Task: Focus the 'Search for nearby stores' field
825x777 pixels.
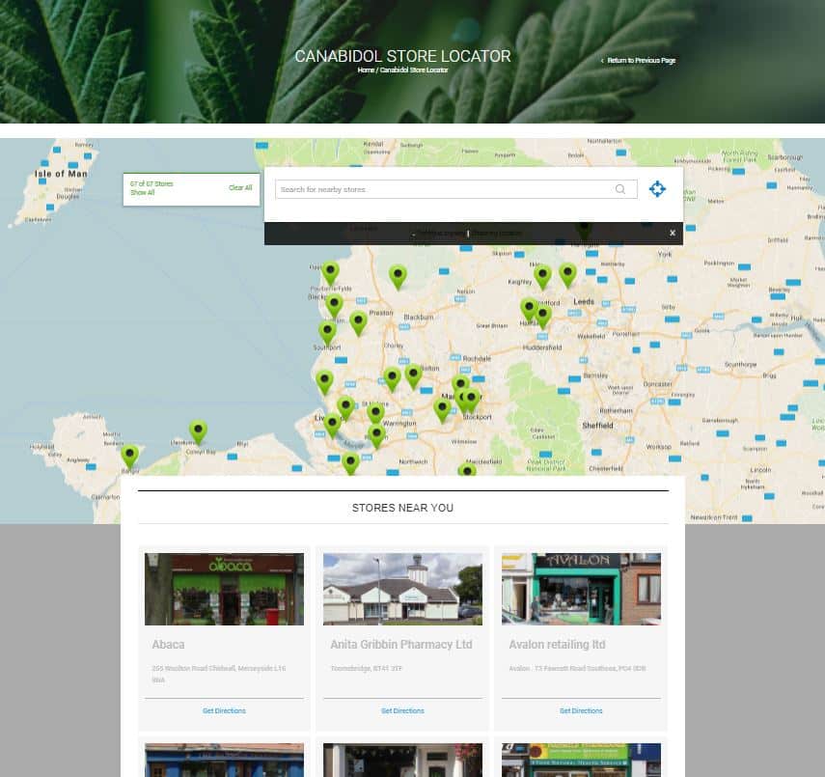Action: 455,189
